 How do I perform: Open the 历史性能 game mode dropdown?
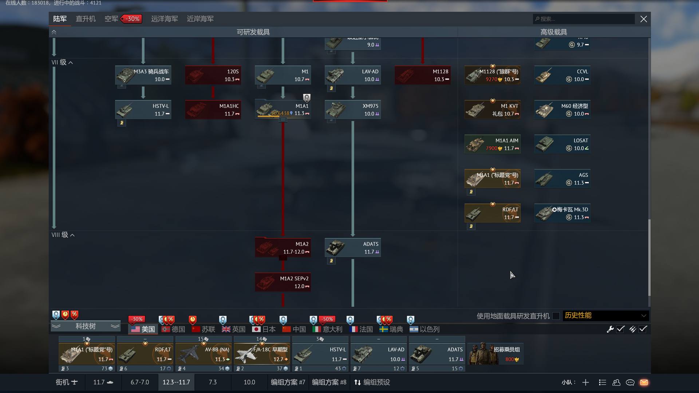coord(606,315)
